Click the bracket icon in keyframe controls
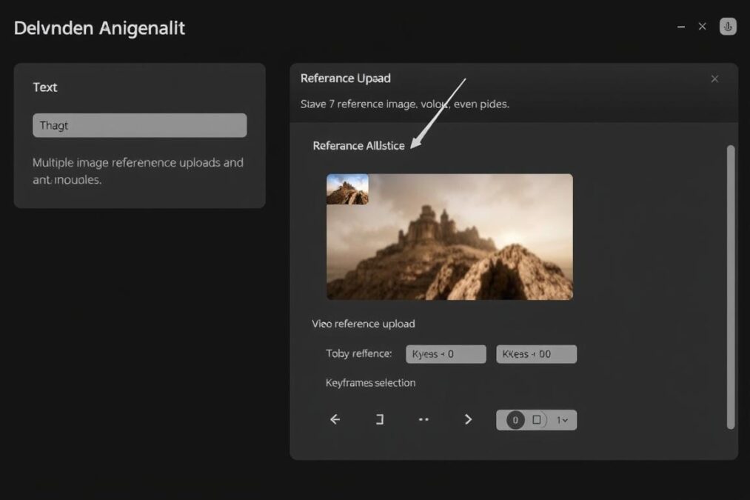750x500 pixels. click(380, 419)
